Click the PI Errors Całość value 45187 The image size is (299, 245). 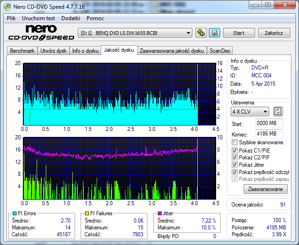[64, 234]
